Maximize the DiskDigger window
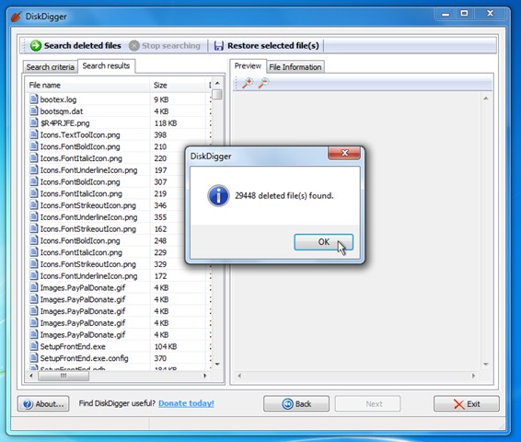Viewport: 521px width, 442px height. [465, 14]
